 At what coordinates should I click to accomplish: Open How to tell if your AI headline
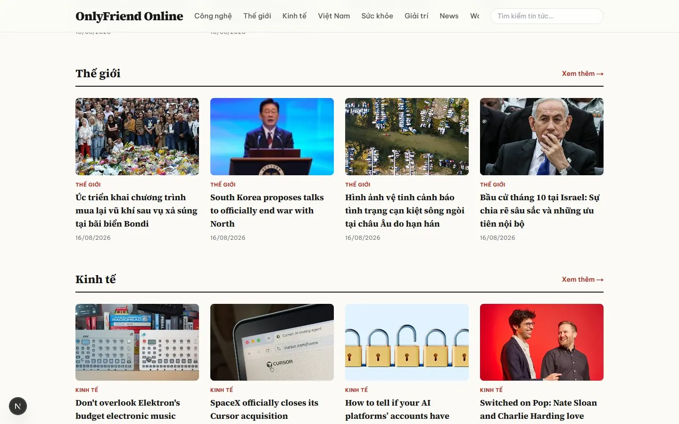click(x=397, y=409)
